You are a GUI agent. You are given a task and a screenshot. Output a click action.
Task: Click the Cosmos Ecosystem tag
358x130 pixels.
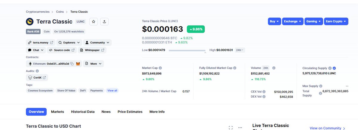pyautogui.click(x=40, y=90)
